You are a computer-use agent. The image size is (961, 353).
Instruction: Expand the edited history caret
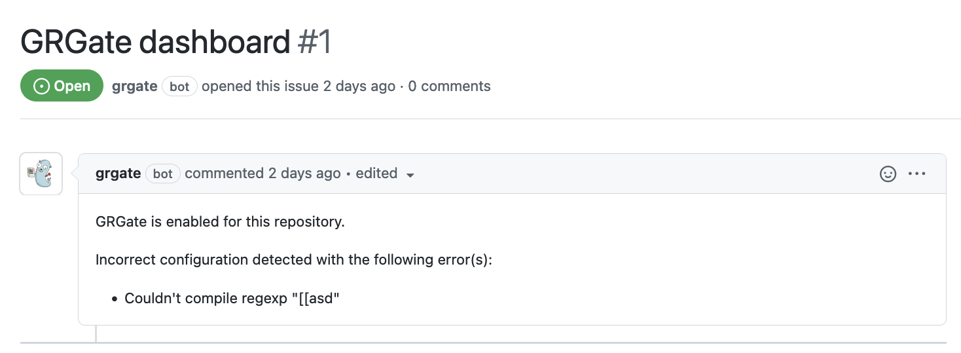(410, 175)
